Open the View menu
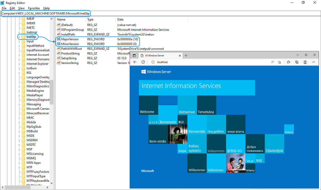The width and height of the screenshot is (321, 190). [x=21, y=8]
